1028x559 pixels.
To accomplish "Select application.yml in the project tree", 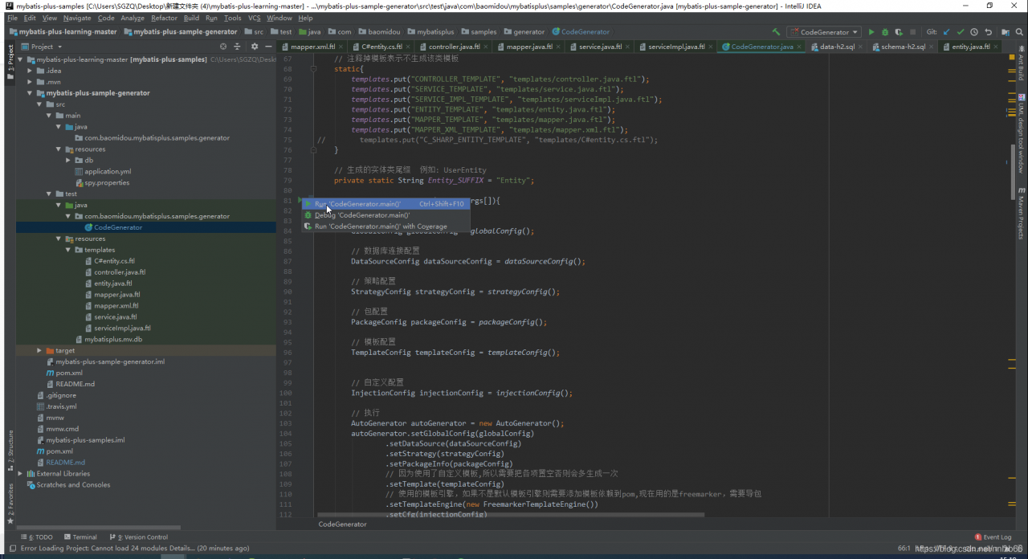I will pyautogui.click(x=108, y=171).
